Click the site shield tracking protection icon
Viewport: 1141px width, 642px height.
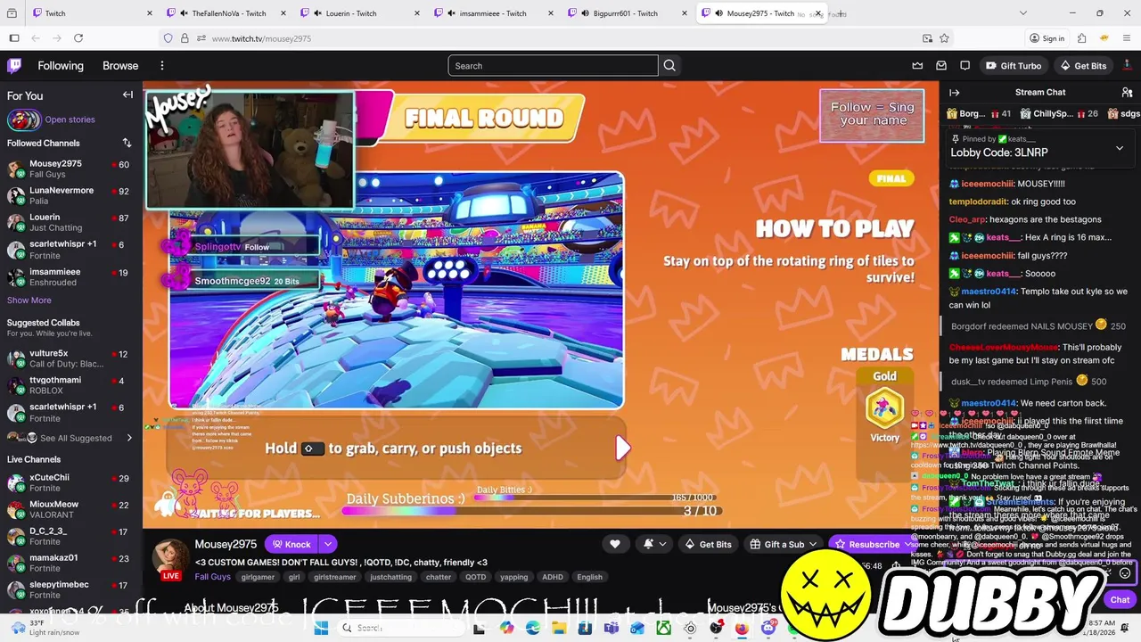[x=168, y=38]
